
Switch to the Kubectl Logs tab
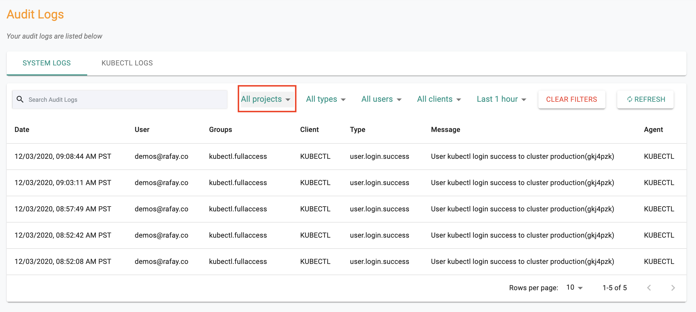[127, 63]
